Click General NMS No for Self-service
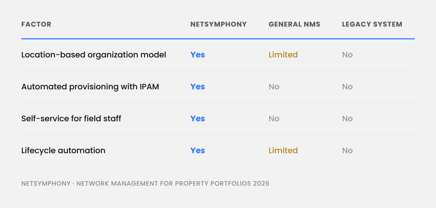This screenshot has width=436, height=208. tap(274, 119)
